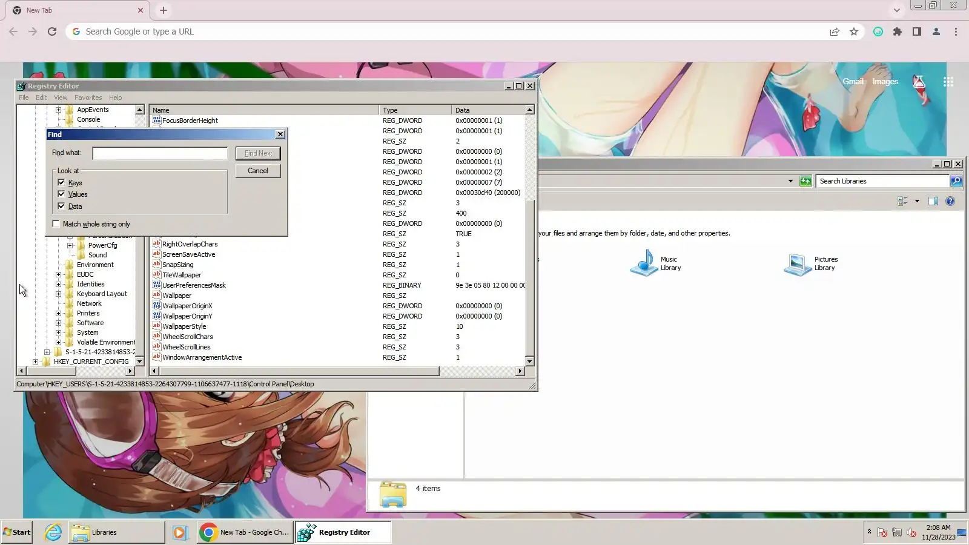Image resolution: width=969 pixels, height=545 pixels.
Task: Open the Gmail link
Action: (x=853, y=82)
